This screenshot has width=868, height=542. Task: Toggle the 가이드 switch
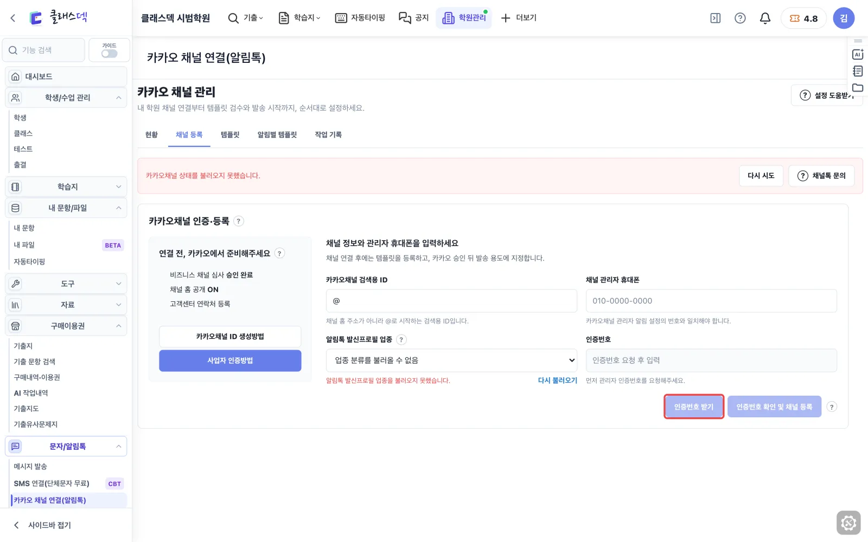pos(109,54)
